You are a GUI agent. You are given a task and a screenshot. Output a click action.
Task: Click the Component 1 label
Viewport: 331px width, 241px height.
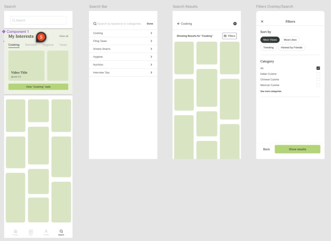(18, 32)
